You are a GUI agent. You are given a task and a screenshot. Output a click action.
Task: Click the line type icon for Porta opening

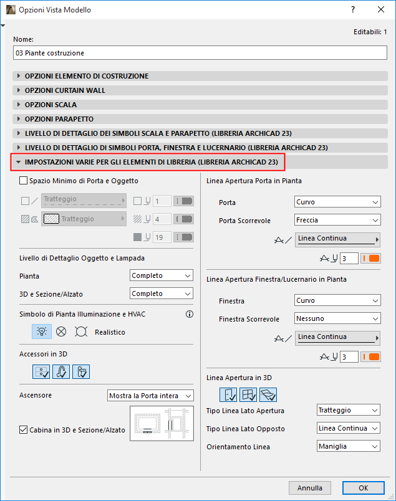283,240
